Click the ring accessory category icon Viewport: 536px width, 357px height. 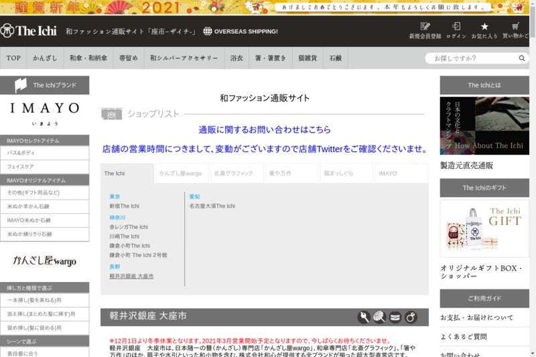click(x=411, y=317)
